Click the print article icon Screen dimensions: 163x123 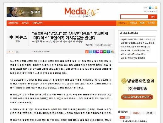pyautogui.click(x=17, y=52)
